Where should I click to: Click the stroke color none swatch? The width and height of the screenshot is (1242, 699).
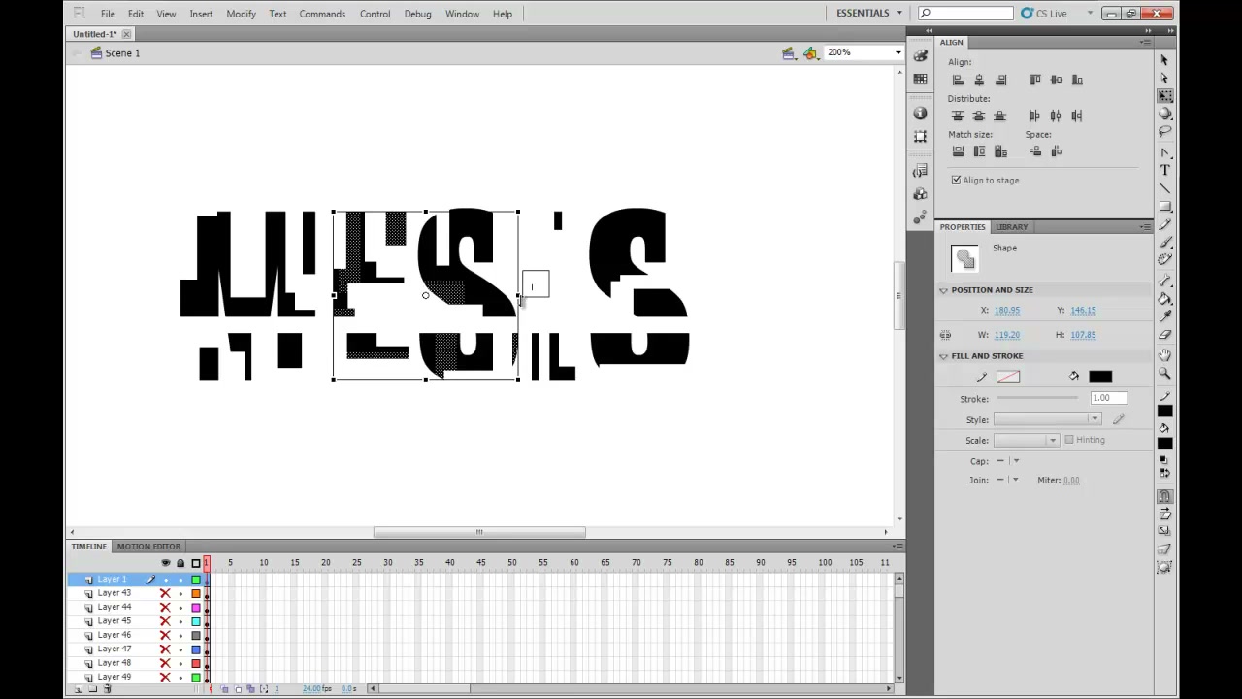pos(1008,377)
